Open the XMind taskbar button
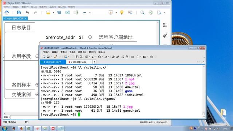Viewport: 233px width, 131px height. [53, 128]
